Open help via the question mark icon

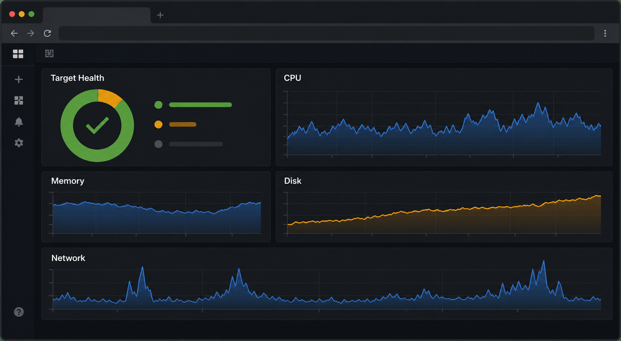click(19, 312)
